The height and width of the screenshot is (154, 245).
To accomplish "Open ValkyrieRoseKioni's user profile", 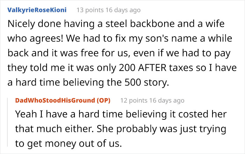I will (x=36, y=10).
